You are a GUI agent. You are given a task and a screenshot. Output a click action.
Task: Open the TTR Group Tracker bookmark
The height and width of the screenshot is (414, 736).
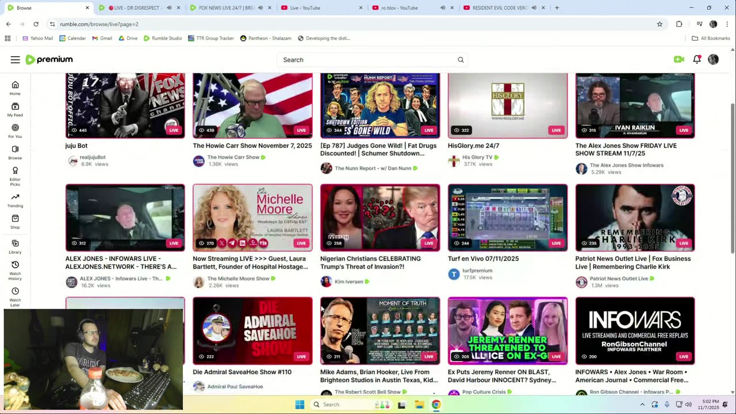coord(210,39)
